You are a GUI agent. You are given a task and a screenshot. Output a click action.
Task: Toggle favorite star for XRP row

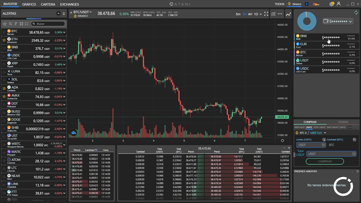coord(4,64)
